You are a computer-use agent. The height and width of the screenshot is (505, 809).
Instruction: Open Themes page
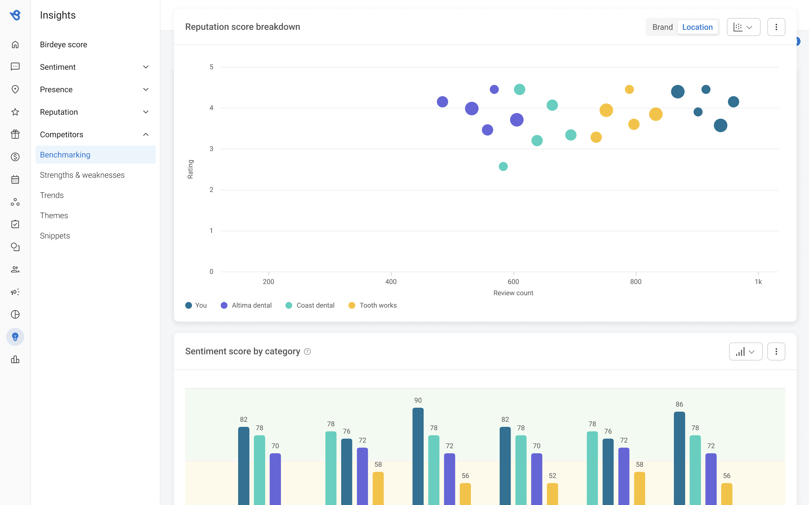(x=54, y=215)
